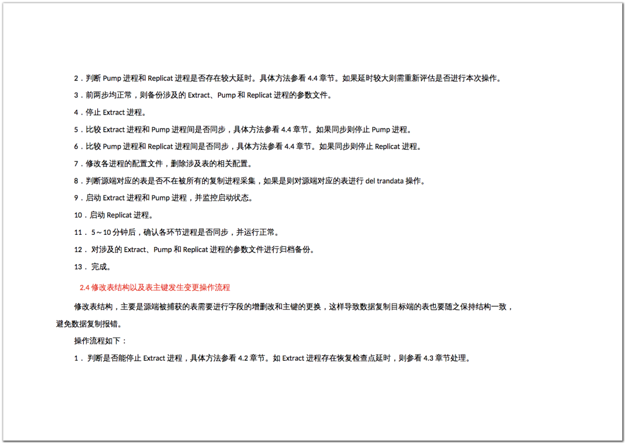Click the line '操作流程如下：'
Image resolution: width=625 pixels, height=443 pixels.
[101, 341]
